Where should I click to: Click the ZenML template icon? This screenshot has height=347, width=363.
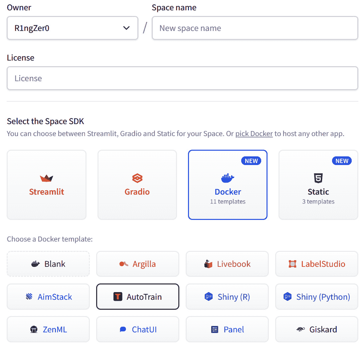(x=34, y=330)
